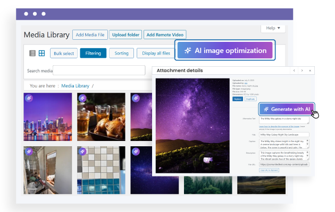Click AI badge on dark blue starry thumbnail
The height and width of the screenshot is (212, 335).
tap(136, 152)
